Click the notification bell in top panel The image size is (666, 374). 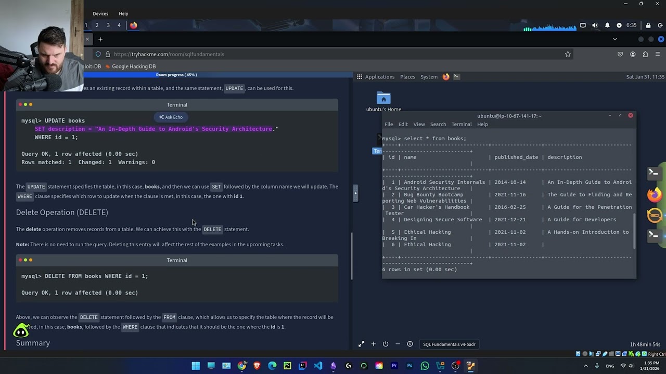(x=607, y=25)
